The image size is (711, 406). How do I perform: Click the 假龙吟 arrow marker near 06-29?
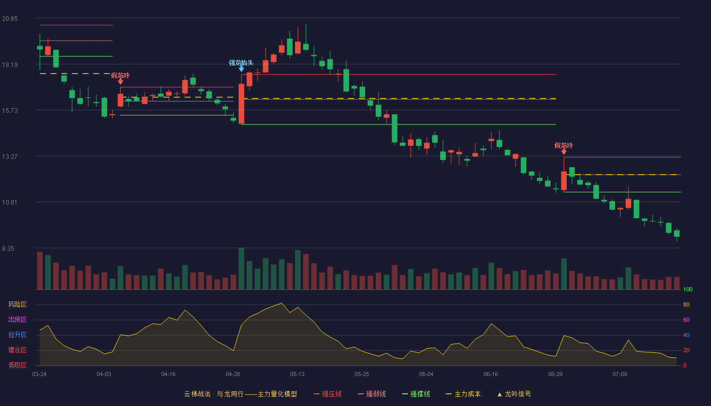pos(564,152)
